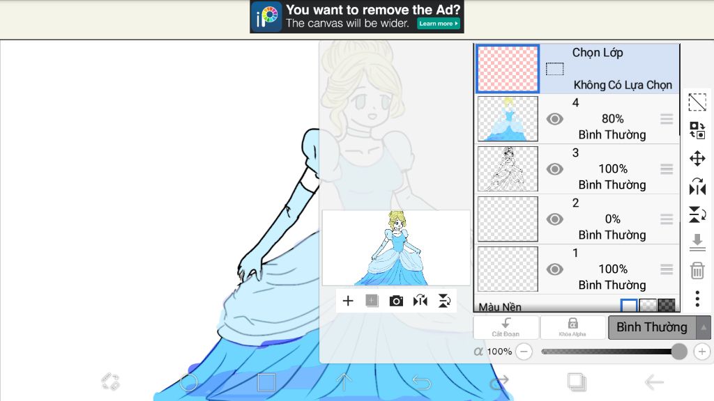Screen dimensions: 714x401
Task: Add a new layer with plus icon
Action: 348,301
